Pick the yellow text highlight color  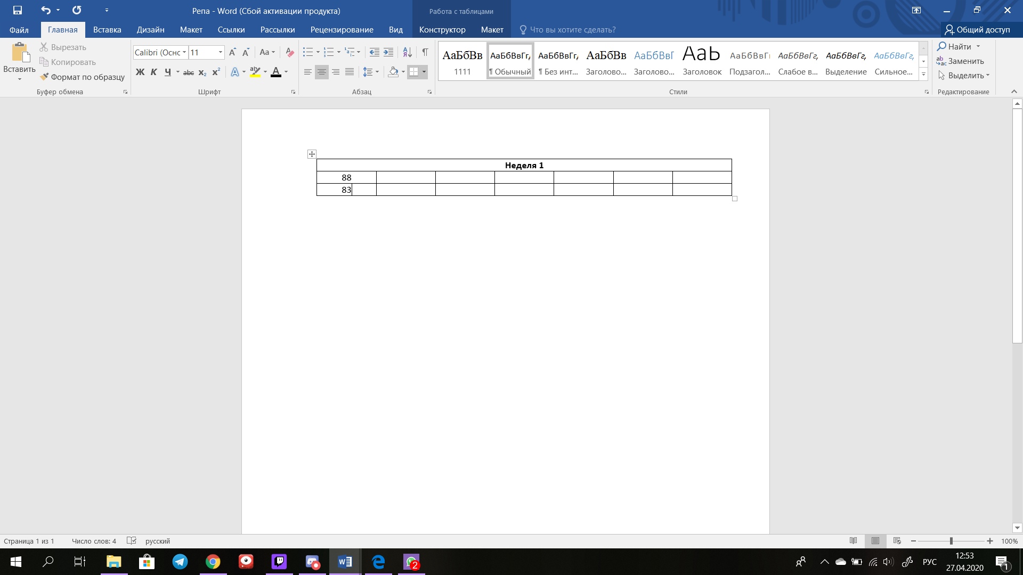coord(255,72)
